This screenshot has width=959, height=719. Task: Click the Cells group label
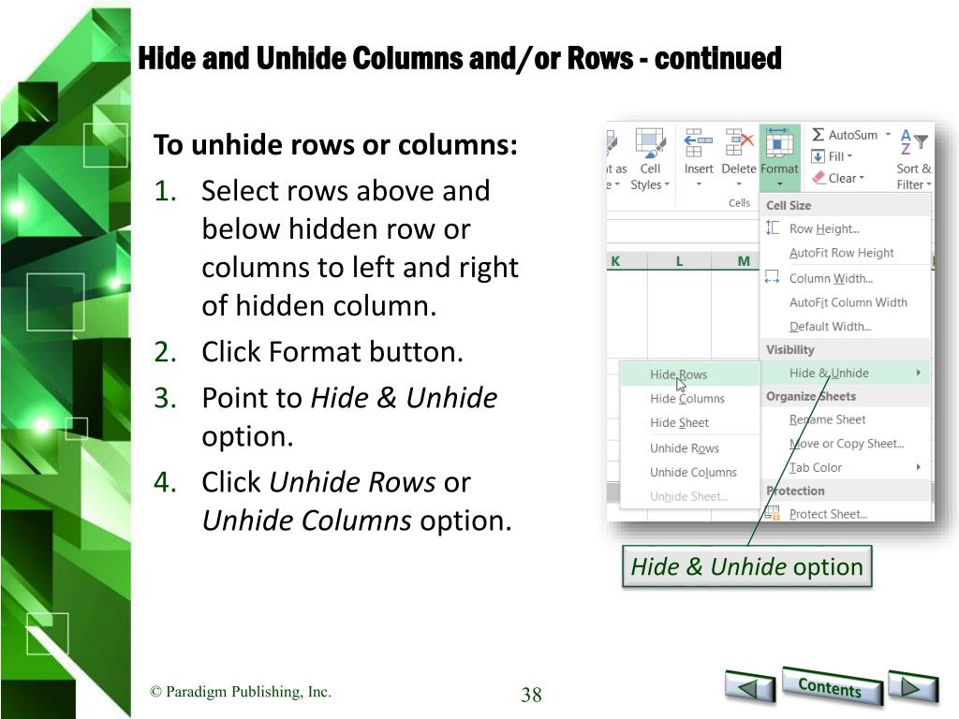(x=739, y=202)
